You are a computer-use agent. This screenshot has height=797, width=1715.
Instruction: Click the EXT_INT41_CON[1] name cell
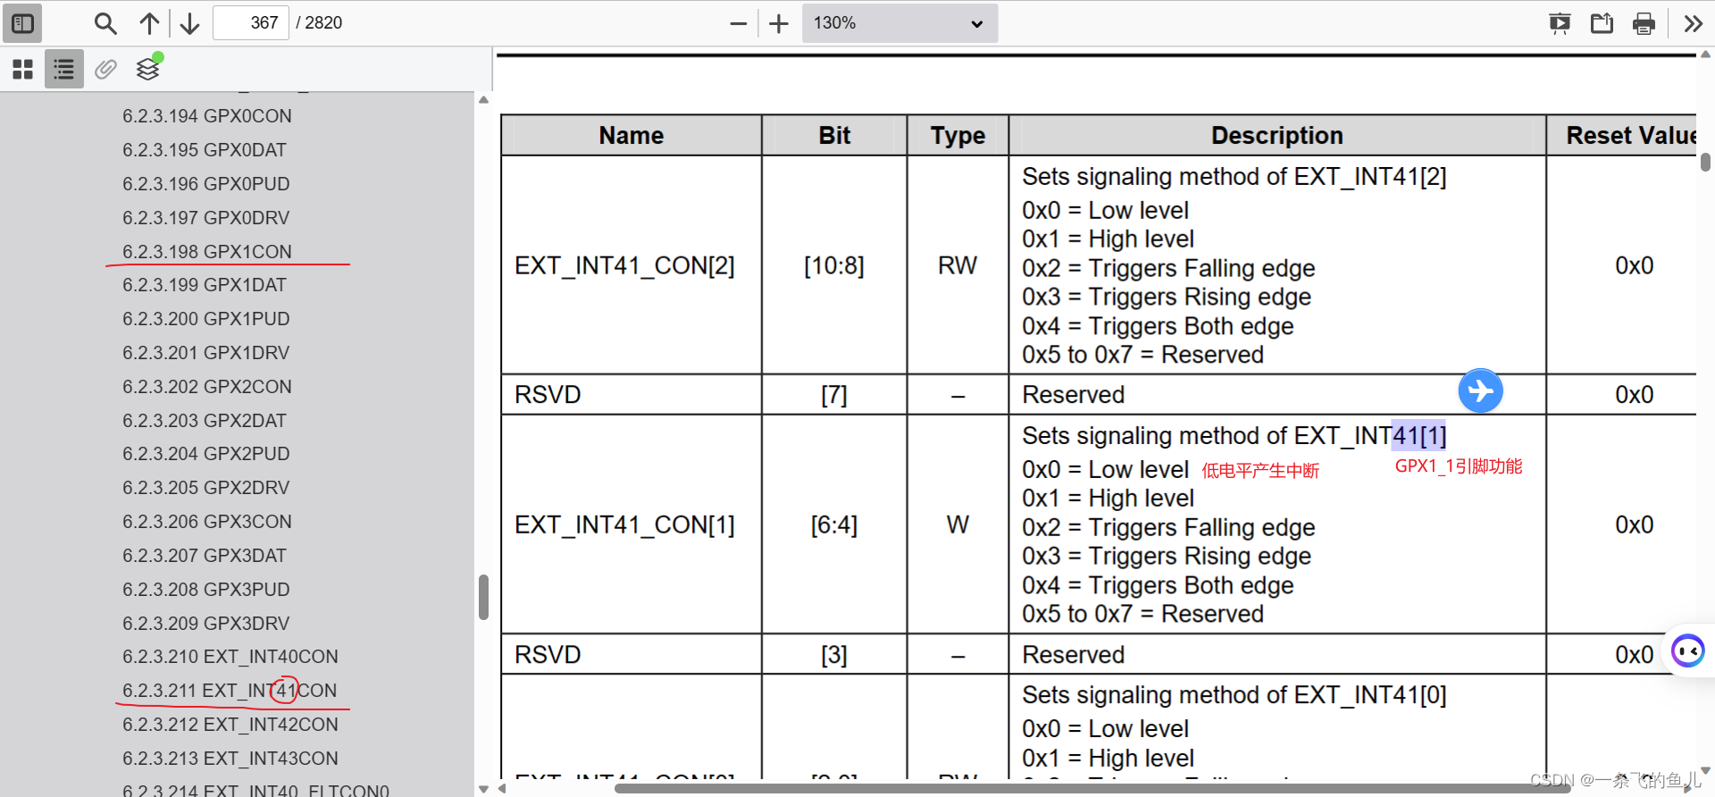[x=632, y=524]
